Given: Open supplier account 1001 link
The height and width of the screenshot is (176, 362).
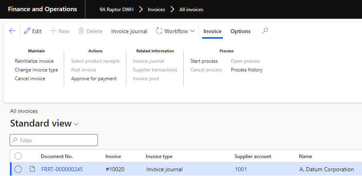Looking at the screenshot, I should coord(241,169).
